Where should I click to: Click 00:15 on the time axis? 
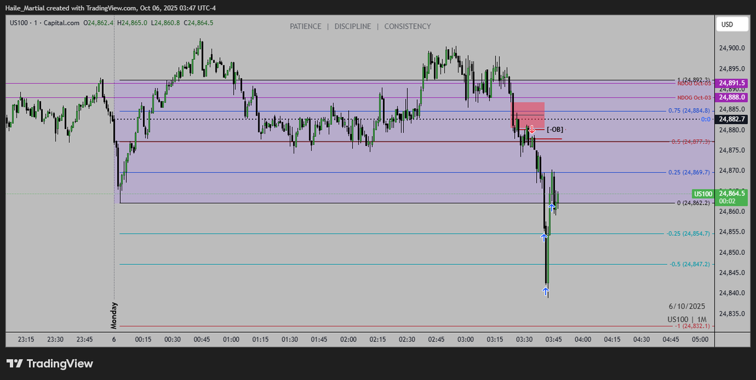click(x=144, y=339)
